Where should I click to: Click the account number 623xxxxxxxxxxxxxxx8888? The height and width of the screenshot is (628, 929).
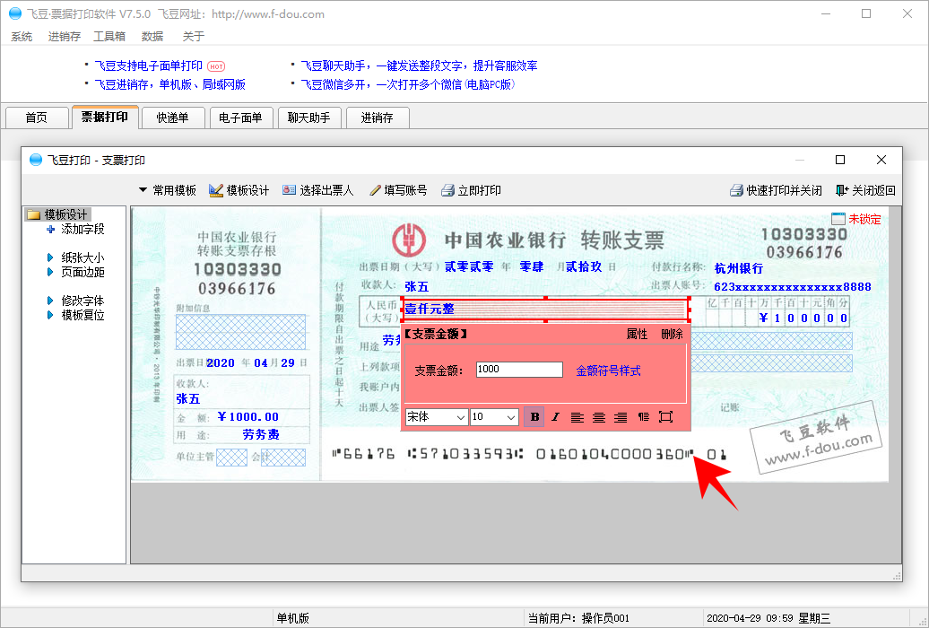coord(792,286)
